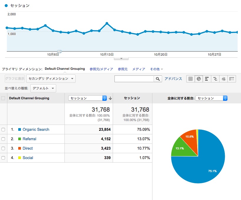Select the term cloud view icon
This screenshot has width=241, height=200.
pos(223,79)
